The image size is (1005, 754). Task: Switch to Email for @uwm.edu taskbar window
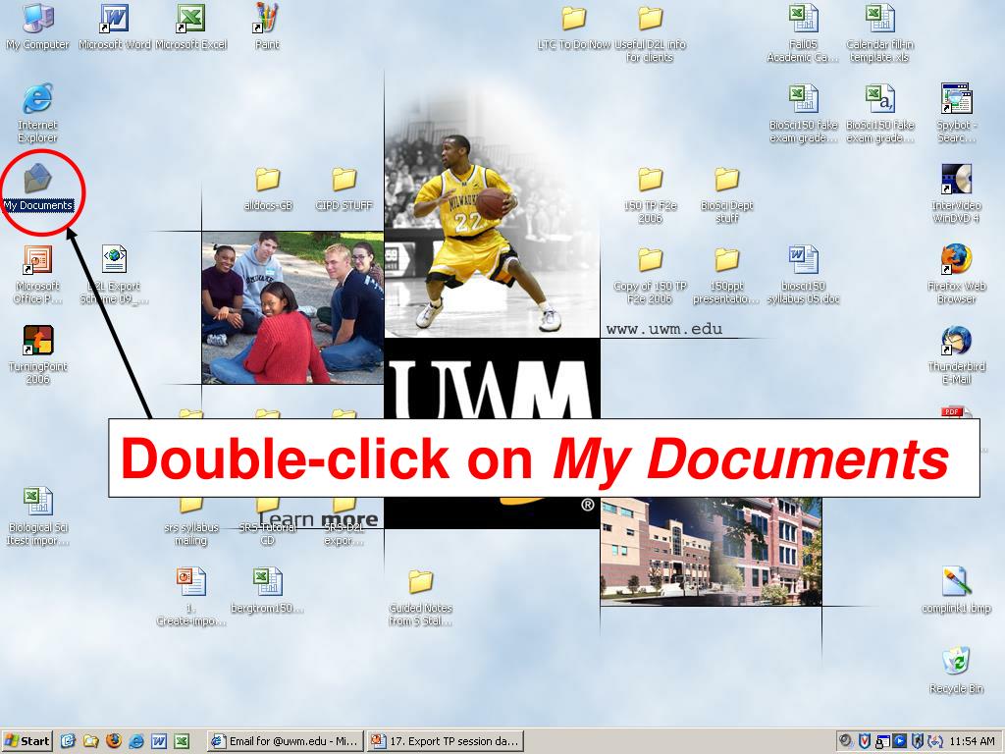286,741
